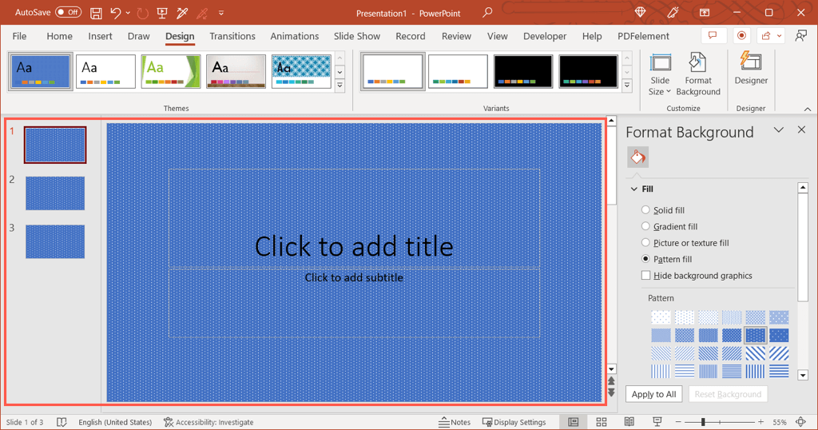The image size is (818, 430).
Task: Click the Save icon in title bar
Action: tap(96, 13)
